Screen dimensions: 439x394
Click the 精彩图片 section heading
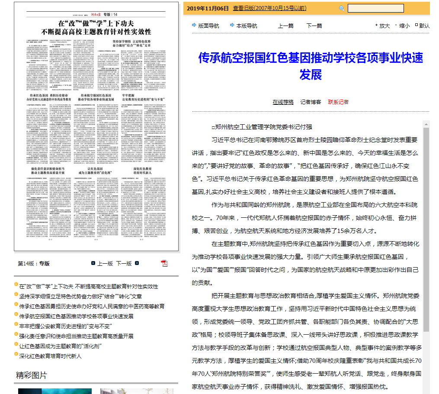[x=31, y=375]
